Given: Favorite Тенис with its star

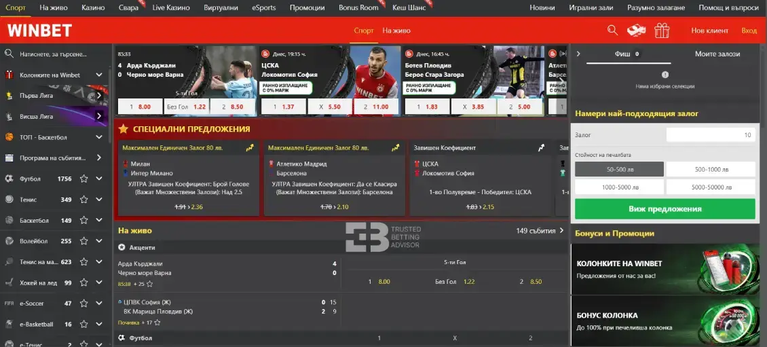Looking at the screenshot, I should point(83,199).
